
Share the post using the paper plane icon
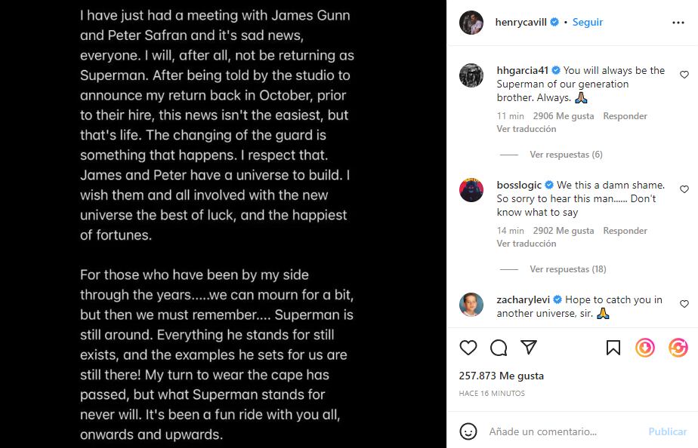point(530,348)
